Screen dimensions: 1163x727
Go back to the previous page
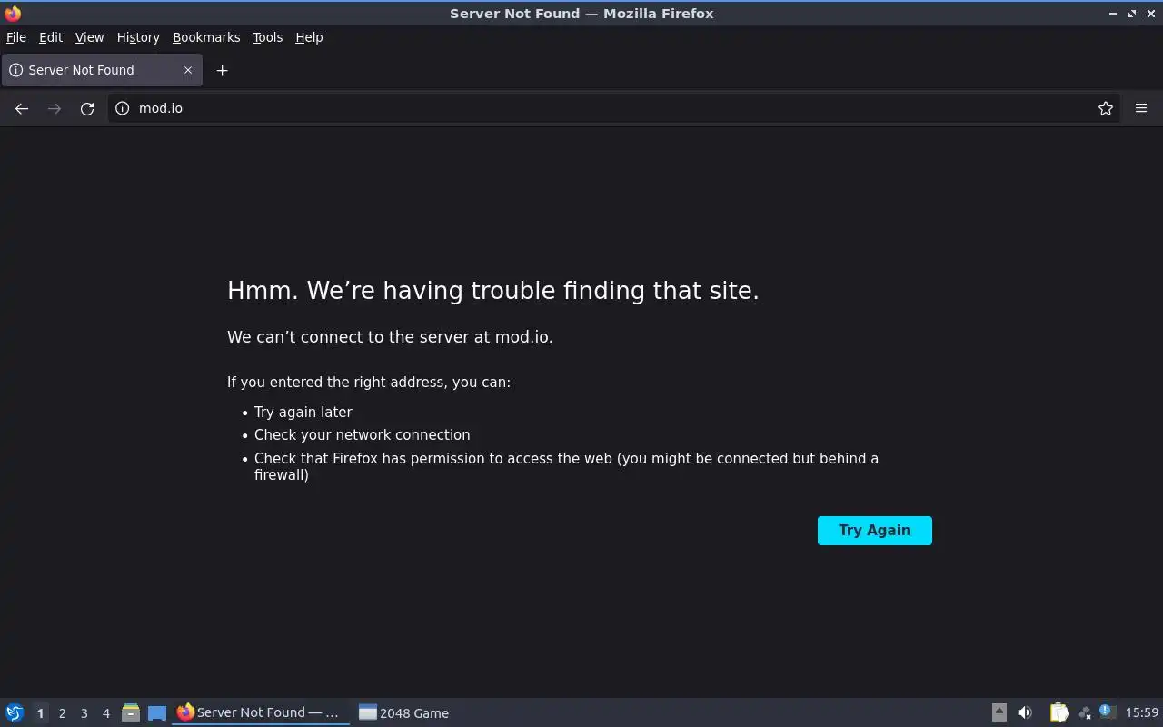pyautogui.click(x=22, y=108)
